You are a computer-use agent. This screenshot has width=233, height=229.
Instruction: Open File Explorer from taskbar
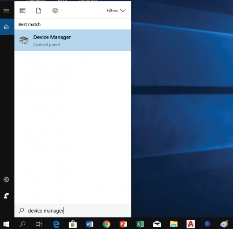174,224
